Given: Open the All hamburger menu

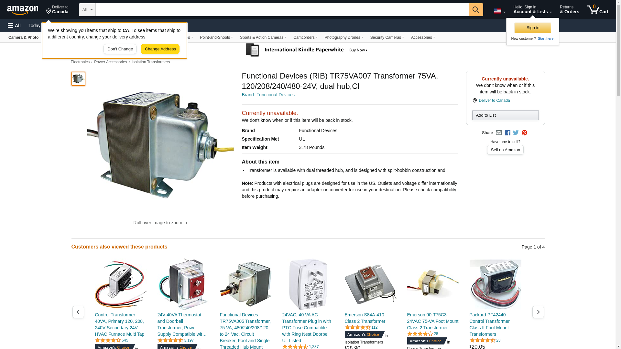Looking at the screenshot, I should 14,26.
